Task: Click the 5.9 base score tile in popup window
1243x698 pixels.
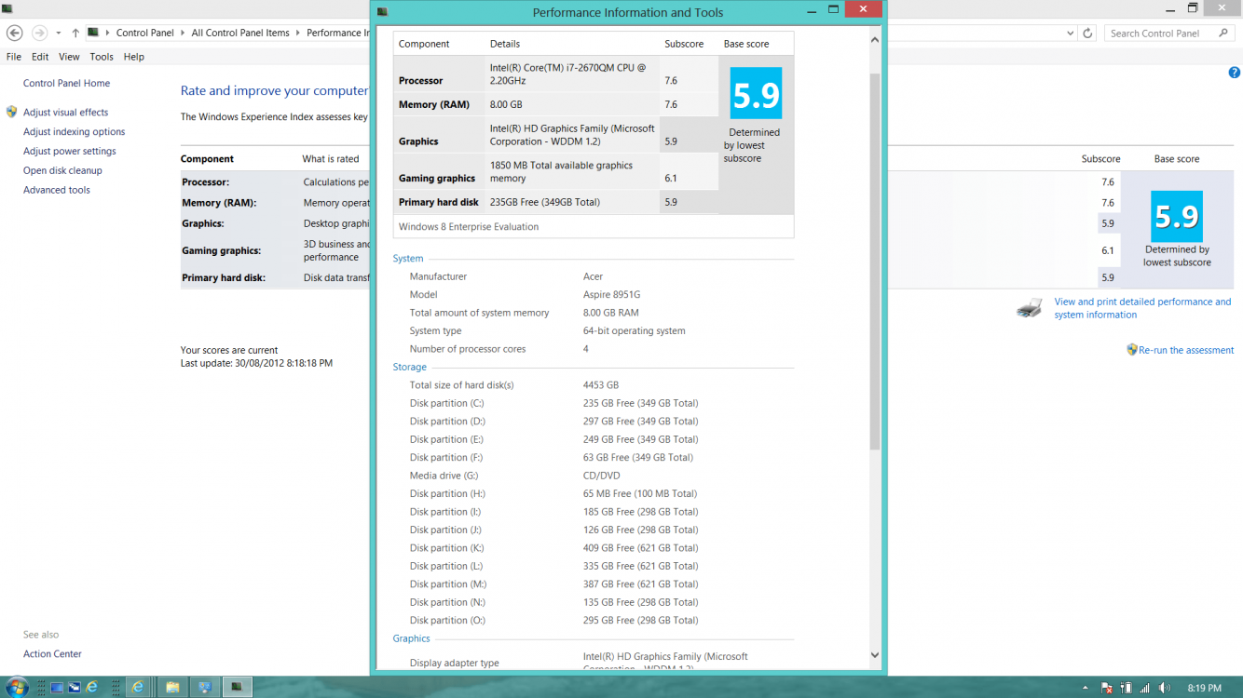Action: pyautogui.click(x=756, y=93)
